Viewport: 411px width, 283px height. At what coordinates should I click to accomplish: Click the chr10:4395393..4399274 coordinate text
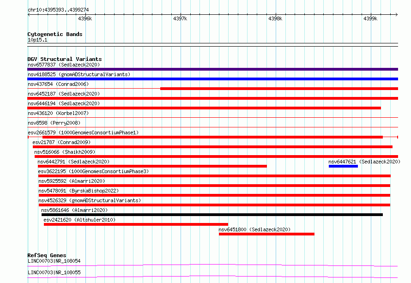pyautogui.click(x=58, y=10)
